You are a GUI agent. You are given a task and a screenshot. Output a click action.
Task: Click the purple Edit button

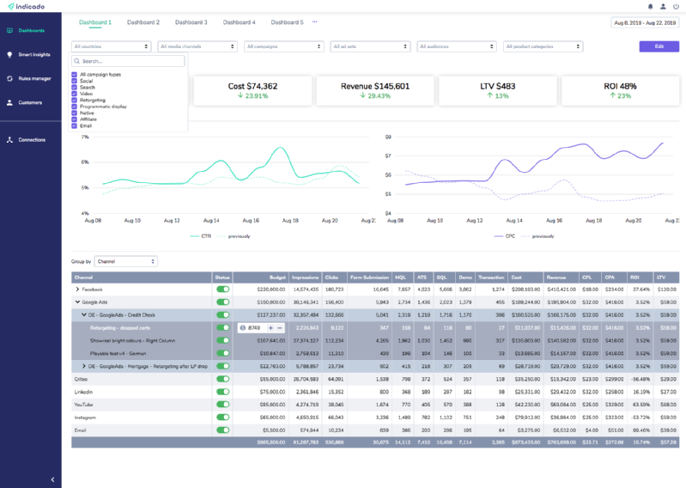click(659, 46)
